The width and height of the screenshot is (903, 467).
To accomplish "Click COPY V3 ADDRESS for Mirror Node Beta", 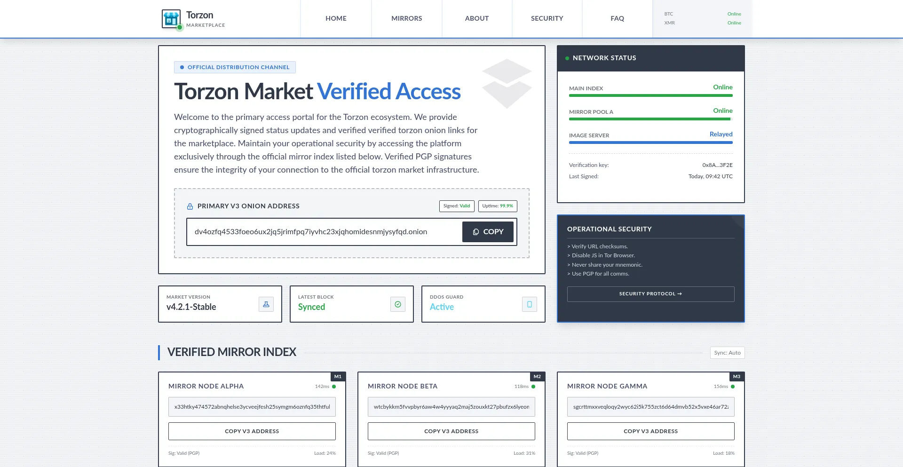I will (451, 431).
